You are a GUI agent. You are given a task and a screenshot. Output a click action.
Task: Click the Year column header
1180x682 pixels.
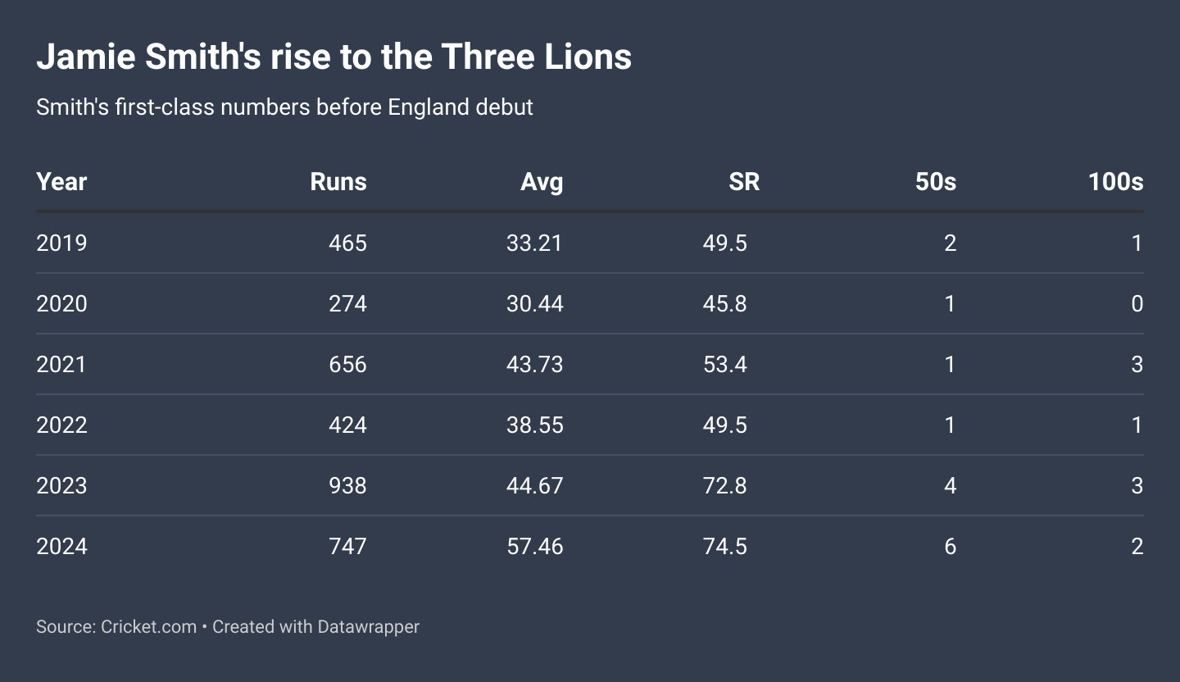61,181
